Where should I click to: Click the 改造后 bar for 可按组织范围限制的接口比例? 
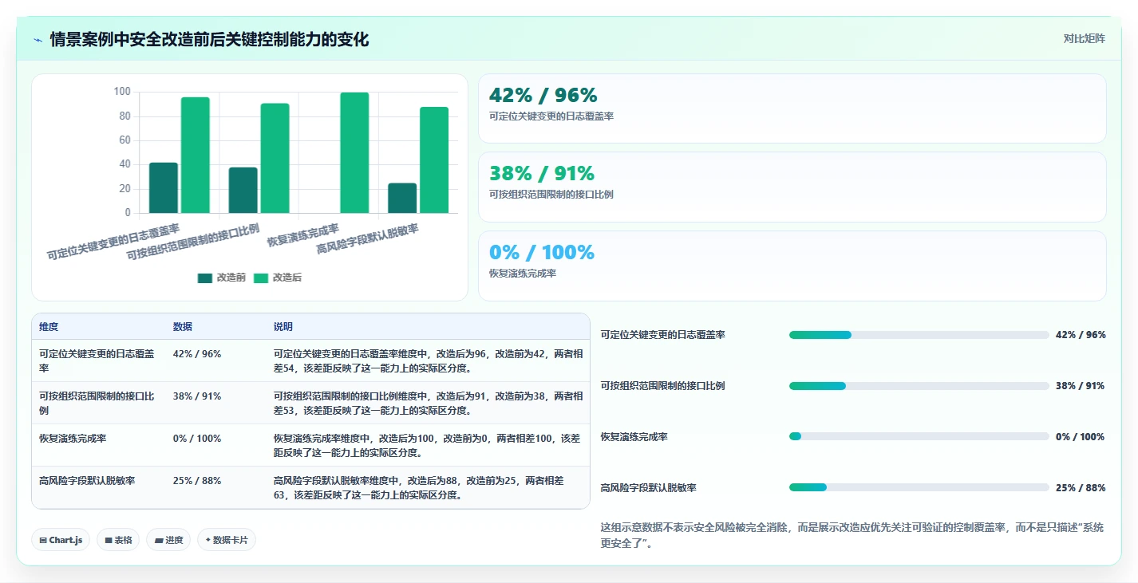[275, 159]
